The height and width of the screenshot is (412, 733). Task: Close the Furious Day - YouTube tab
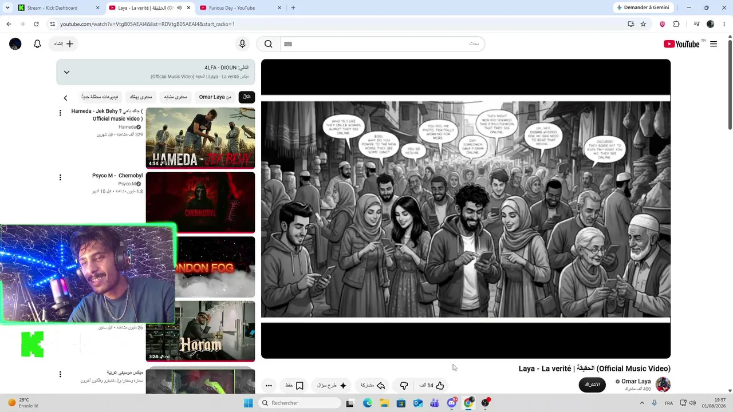click(279, 8)
